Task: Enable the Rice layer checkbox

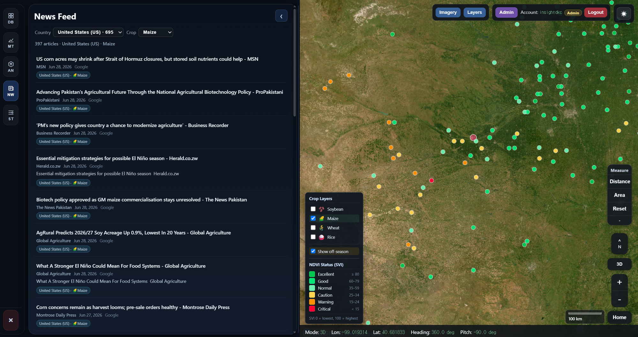Action: point(313,237)
